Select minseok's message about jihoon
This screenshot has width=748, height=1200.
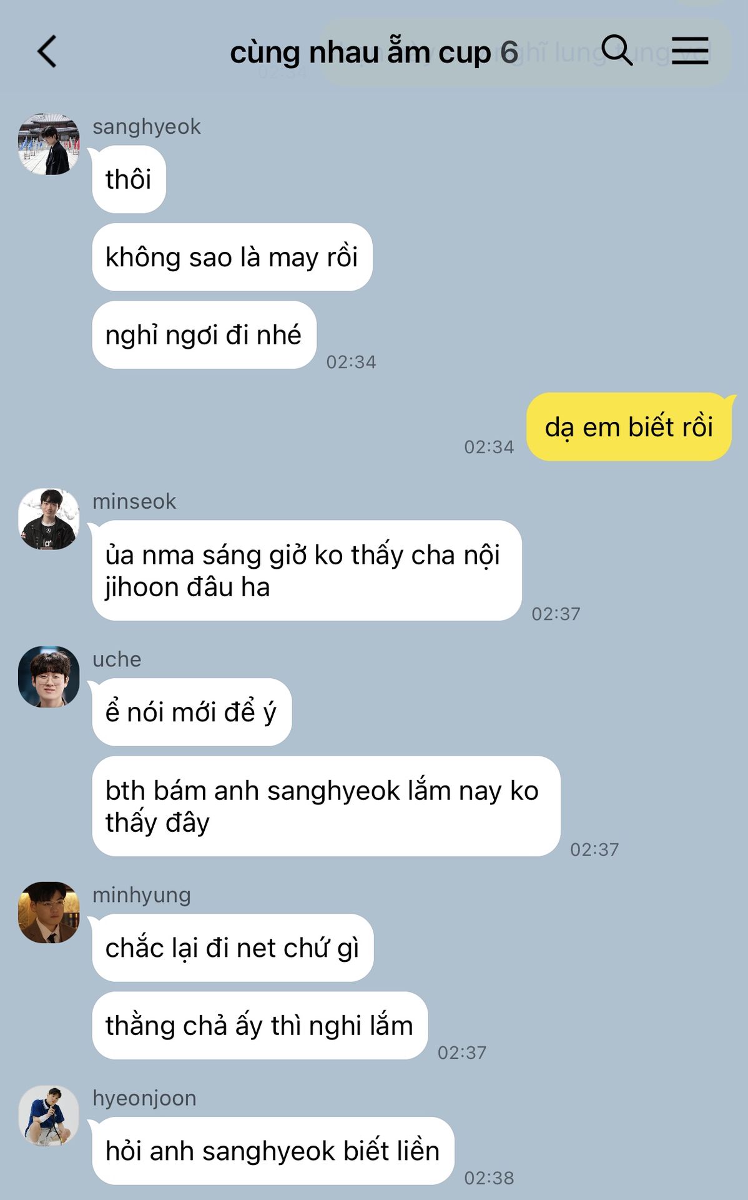point(307,571)
